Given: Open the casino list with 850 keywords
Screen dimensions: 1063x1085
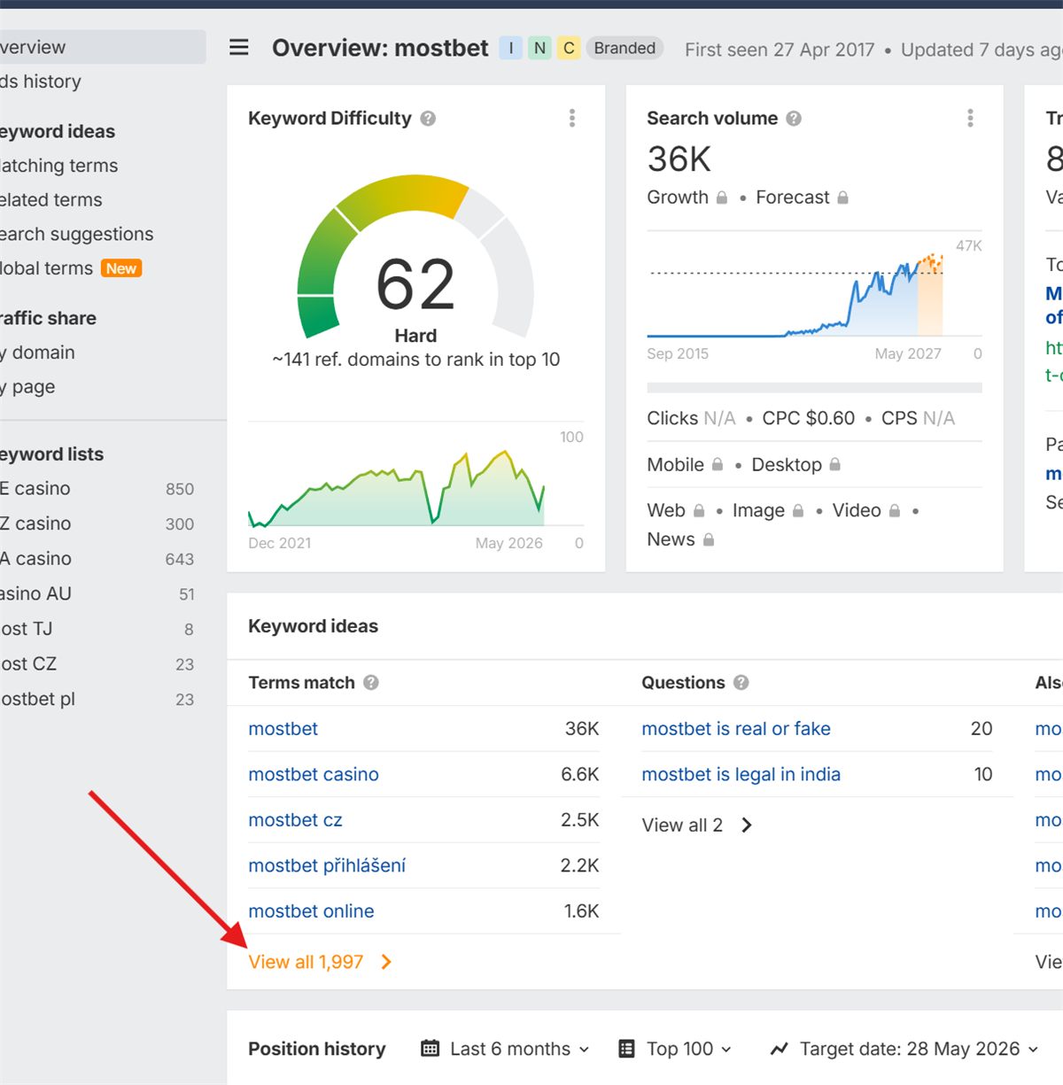Looking at the screenshot, I should click(x=97, y=489).
